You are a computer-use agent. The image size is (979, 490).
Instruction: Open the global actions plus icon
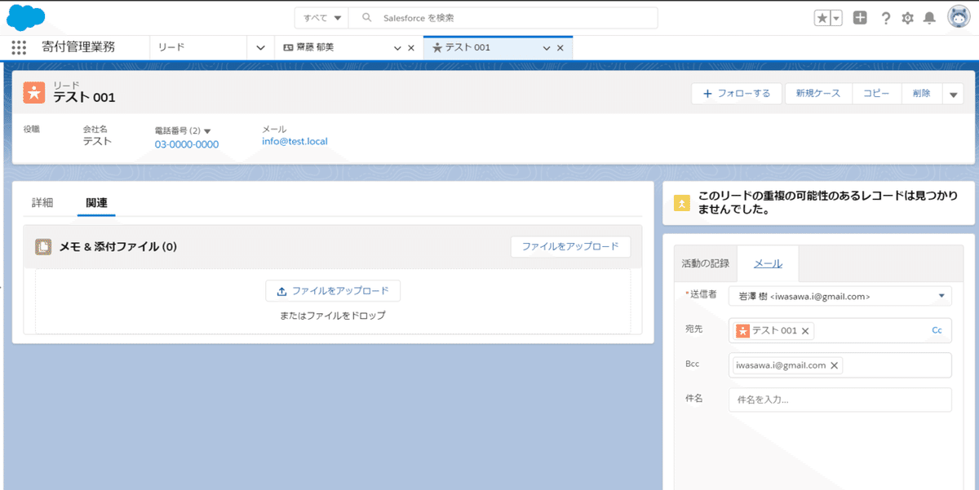click(859, 16)
